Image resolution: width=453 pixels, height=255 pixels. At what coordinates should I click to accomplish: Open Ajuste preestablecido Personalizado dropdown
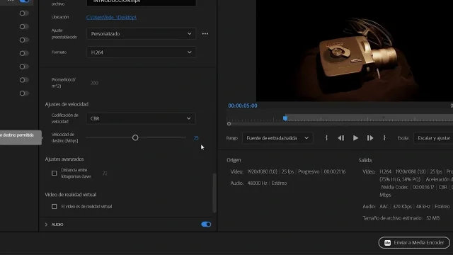[141, 33]
